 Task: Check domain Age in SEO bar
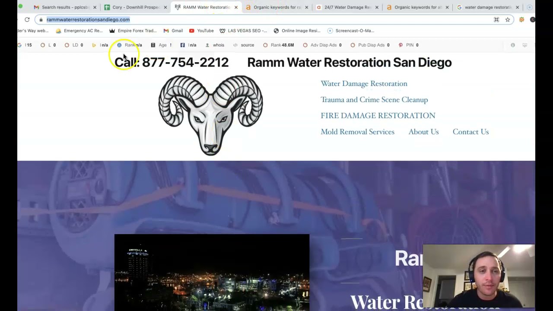coord(161,45)
